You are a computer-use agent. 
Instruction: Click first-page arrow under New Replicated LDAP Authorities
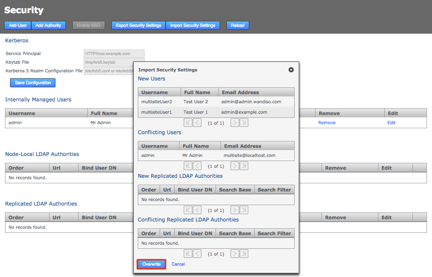pyautogui.click(x=188, y=210)
